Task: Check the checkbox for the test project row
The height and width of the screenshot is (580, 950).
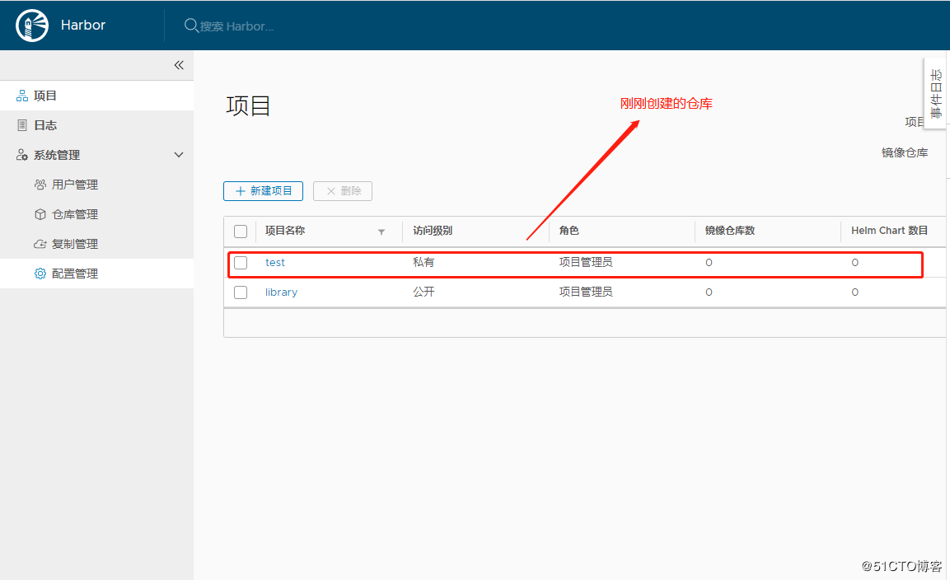Action: click(x=240, y=262)
